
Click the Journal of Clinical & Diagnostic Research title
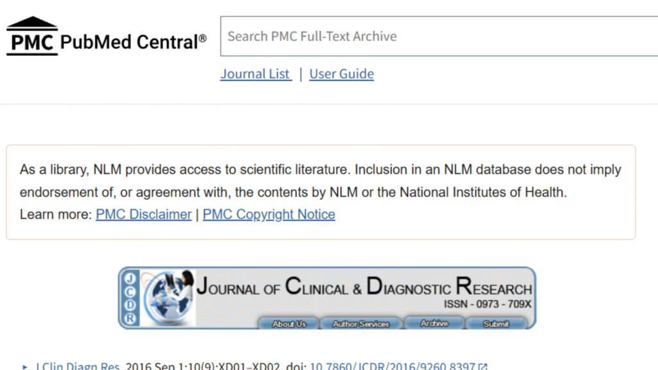tap(364, 286)
